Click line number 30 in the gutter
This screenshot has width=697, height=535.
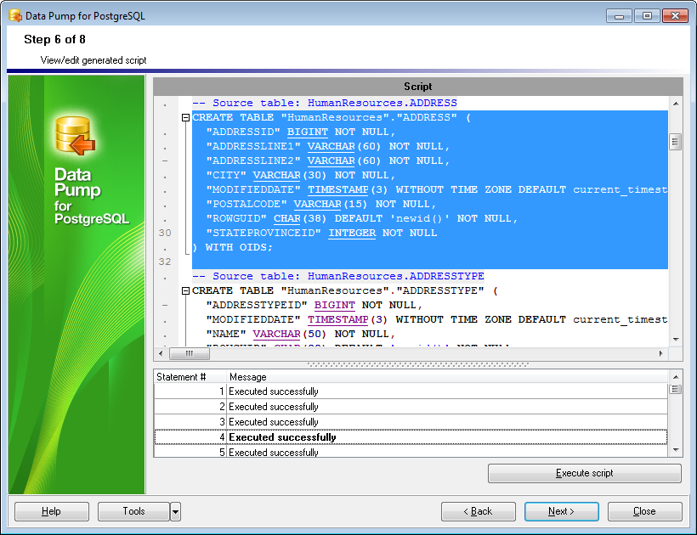(165, 233)
